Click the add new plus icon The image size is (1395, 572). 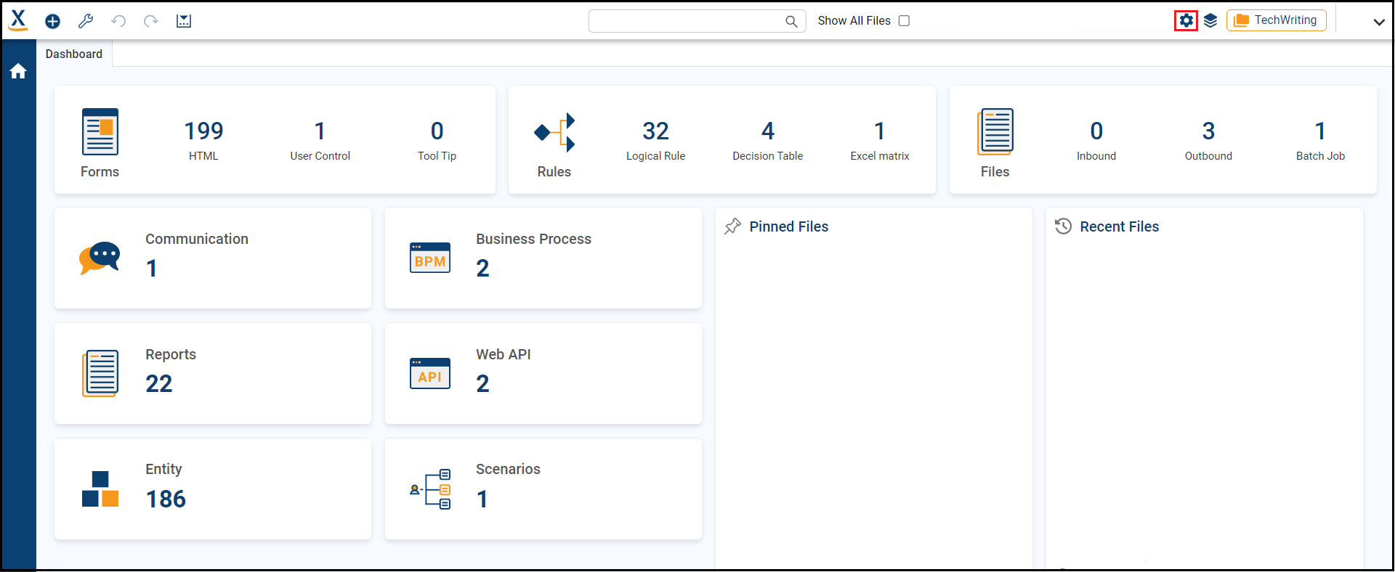[52, 21]
